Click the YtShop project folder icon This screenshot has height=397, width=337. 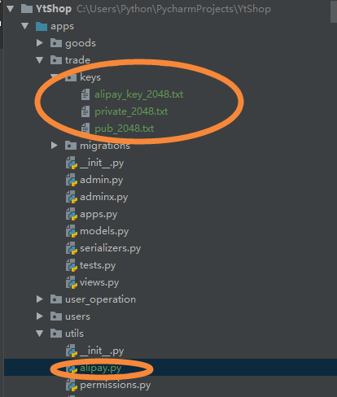[x=27, y=9]
